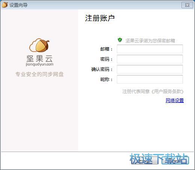195x170 pixels.
Task: Click the jianguoyun.com text under the logo
Action: [39, 64]
